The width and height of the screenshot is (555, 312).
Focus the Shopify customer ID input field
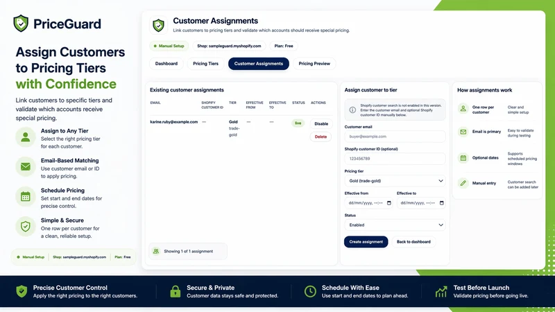pyautogui.click(x=395, y=159)
